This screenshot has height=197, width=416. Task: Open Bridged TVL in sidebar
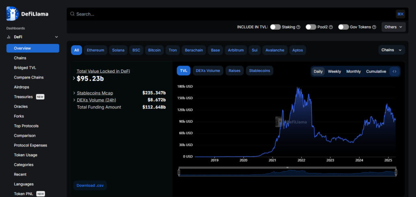coord(25,68)
